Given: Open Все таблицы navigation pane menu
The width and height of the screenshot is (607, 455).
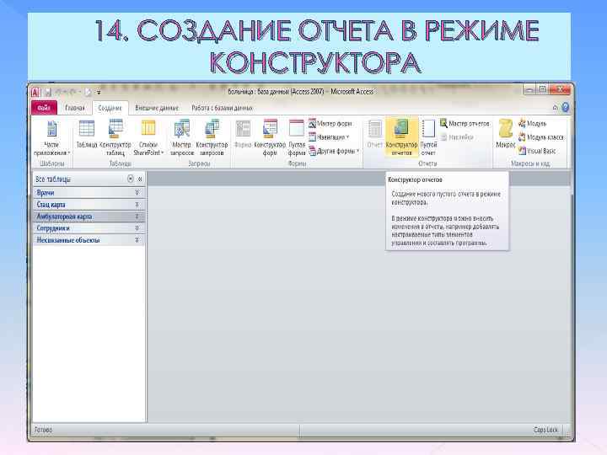Looking at the screenshot, I should pos(131,179).
